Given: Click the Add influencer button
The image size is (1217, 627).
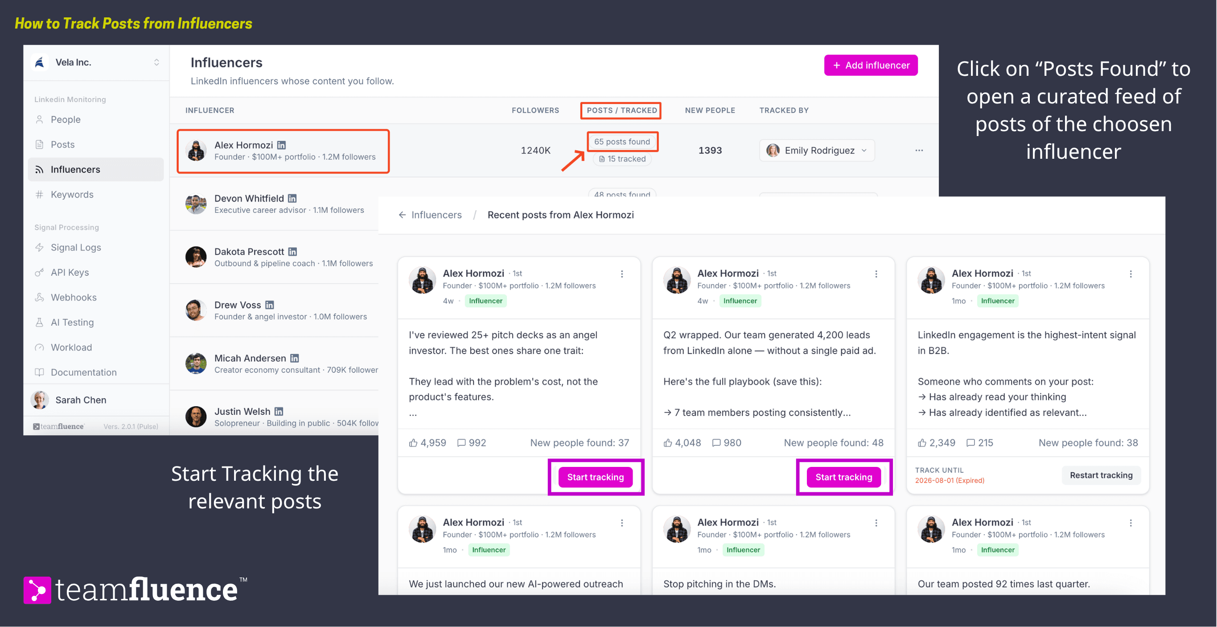Looking at the screenshot, I should pyautogui.click(x=871, y=65).
